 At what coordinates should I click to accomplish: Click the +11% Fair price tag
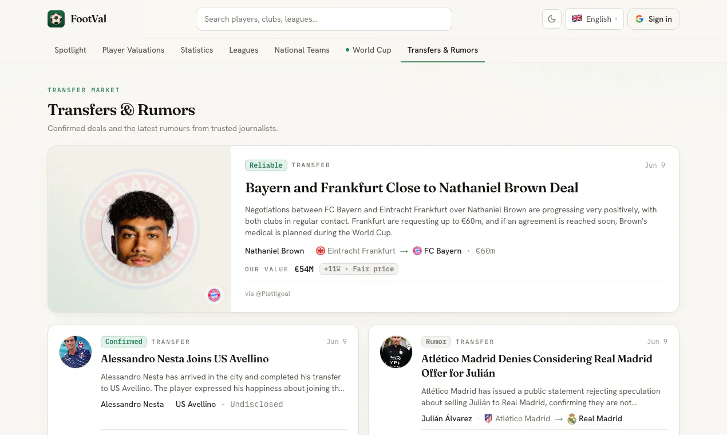point(359,269)
